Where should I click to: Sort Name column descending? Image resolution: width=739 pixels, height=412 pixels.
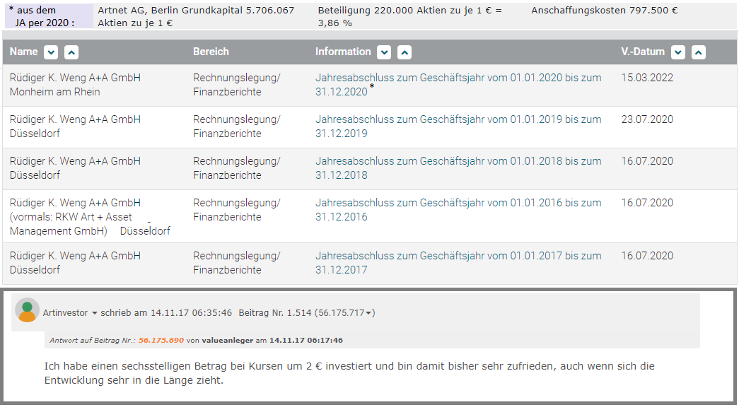[50, 52]
